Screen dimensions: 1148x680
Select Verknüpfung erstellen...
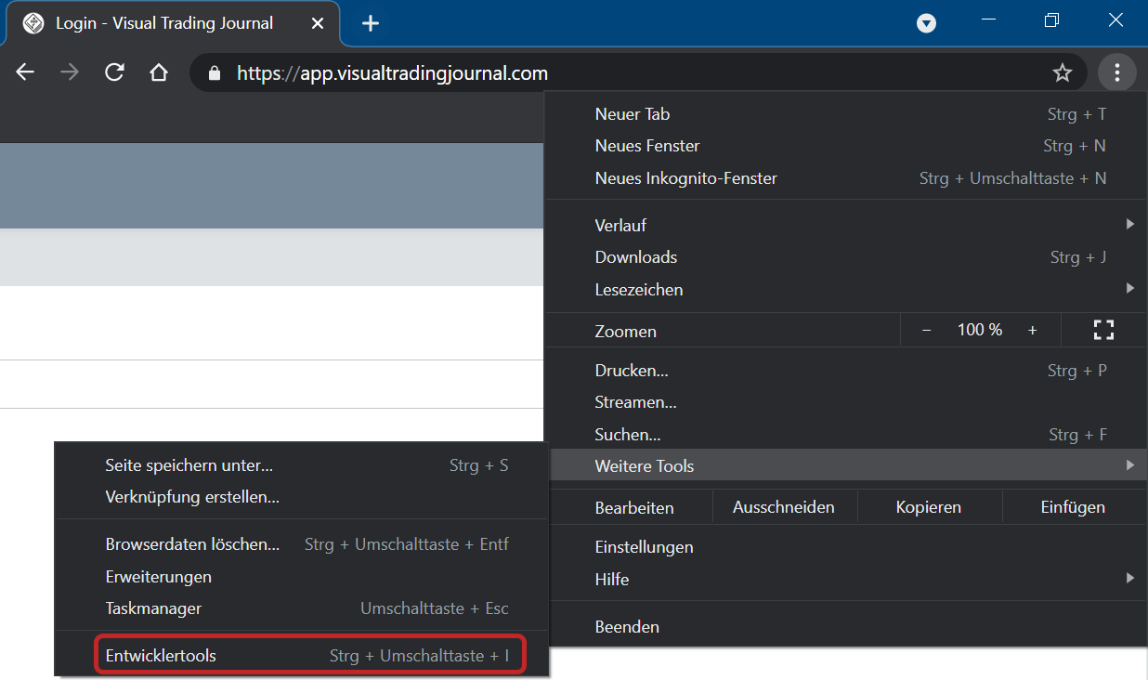(302, 497)
